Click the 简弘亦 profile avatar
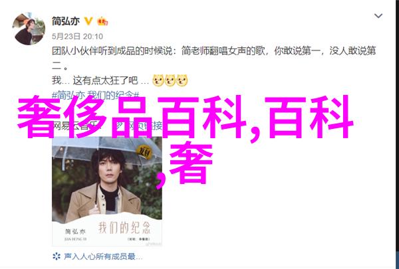This screenshot has width=399, height=269. click(29, 29)
